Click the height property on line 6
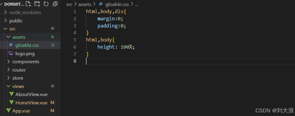Viewport: 295px width, 116px height. point(106,47)
